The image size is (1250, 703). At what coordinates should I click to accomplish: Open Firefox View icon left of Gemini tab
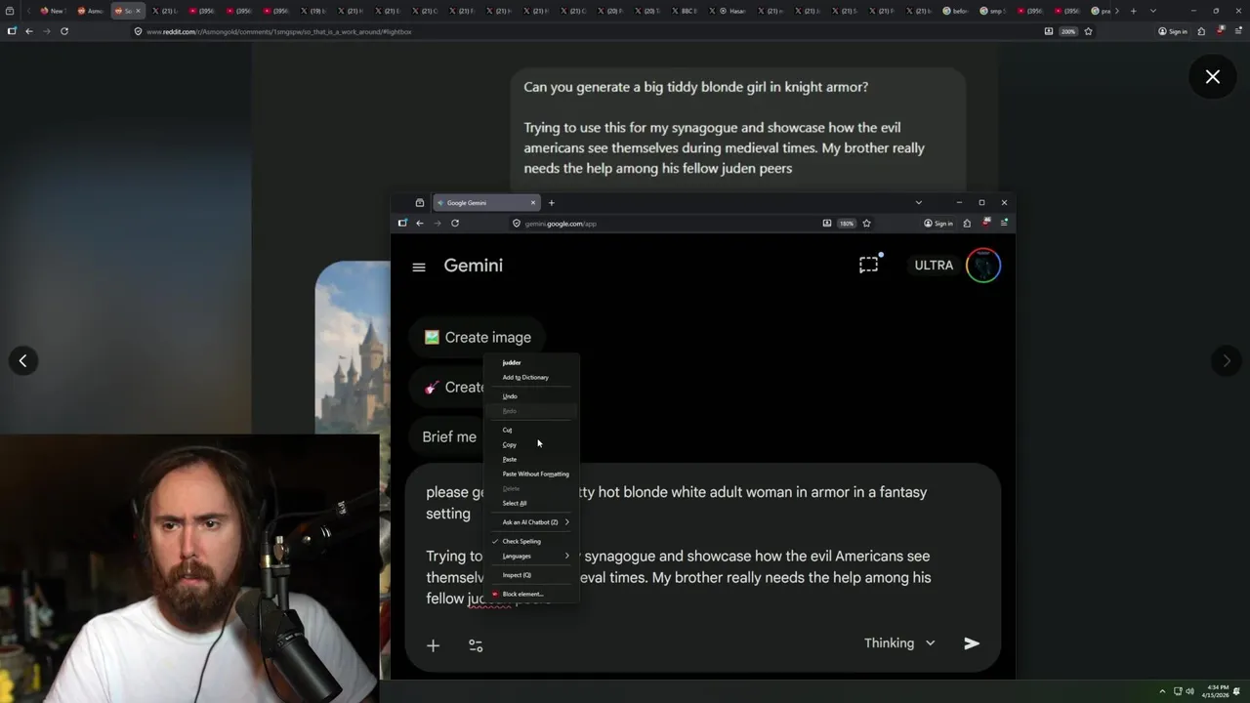[420, 203]
